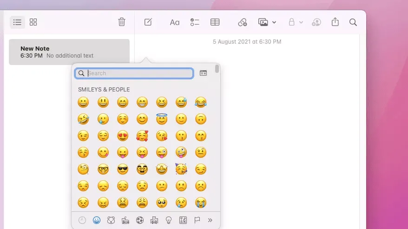Screen dimensions: 408x229
Task: Create a new note with the compose icon
Action: [x=148, y=22]
